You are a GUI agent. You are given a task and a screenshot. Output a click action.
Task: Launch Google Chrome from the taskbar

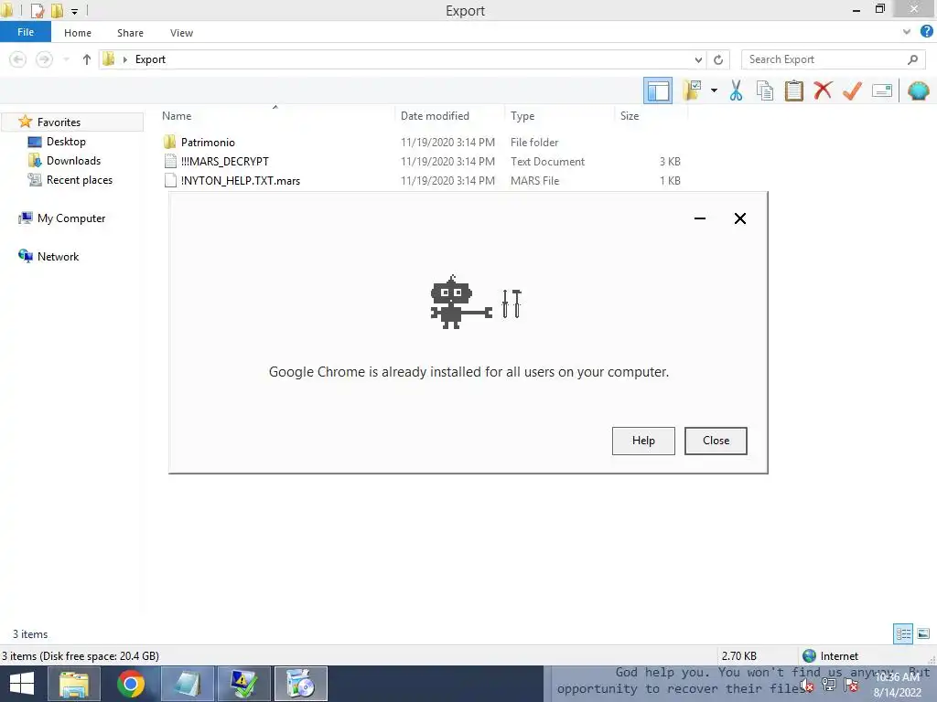(130, 684)
